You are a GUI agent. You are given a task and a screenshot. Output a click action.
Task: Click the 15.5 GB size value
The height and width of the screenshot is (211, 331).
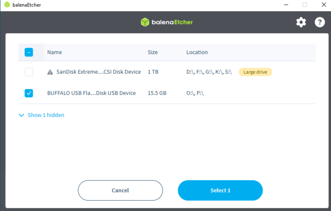click(157, 93)
